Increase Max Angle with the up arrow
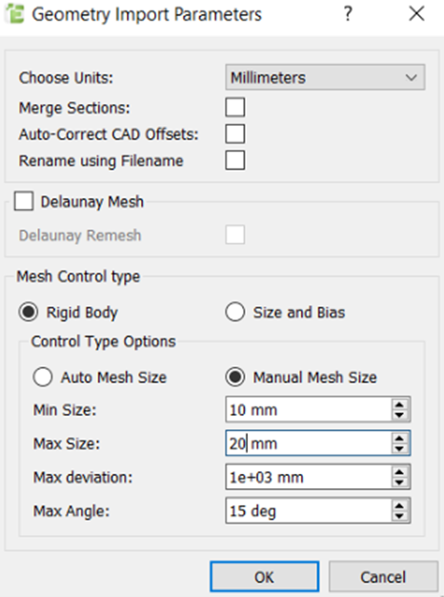Viewport: 444px width, 597px height. (x=399, y=505)
